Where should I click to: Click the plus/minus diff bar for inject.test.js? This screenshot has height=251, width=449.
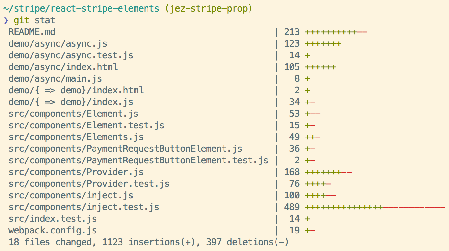(x=375, y=207)
